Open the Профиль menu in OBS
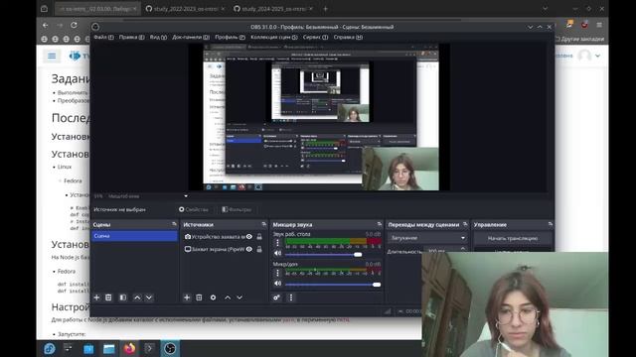Image resolution: width=636 pixels, height=357 pixels. pyautogui.click(x=230, y=38)
